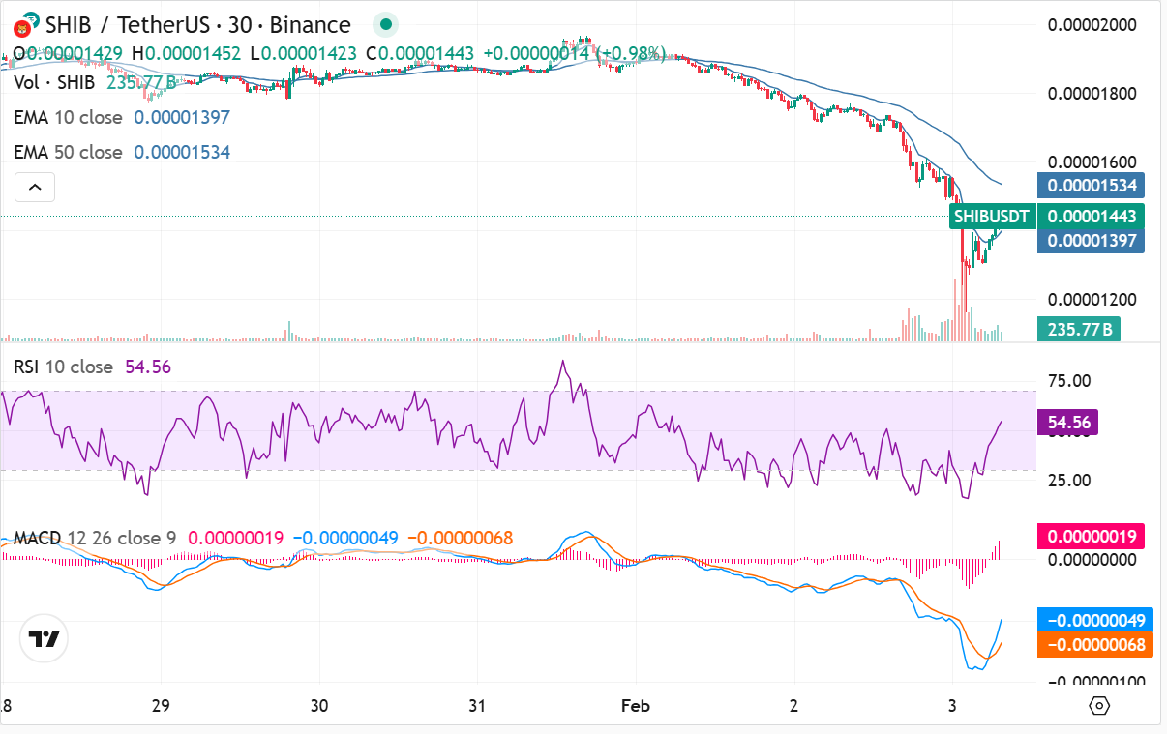This screenshot has width=1167, height=734.
Task: Click the green market status dot
Action: tap(386, 24)
